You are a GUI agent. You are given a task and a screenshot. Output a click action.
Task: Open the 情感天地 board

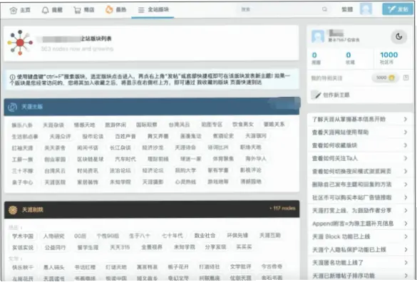(x=84, y=125)
